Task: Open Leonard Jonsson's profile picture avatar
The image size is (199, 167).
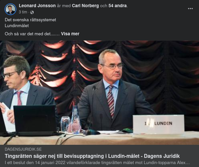Action: (10, 9)
